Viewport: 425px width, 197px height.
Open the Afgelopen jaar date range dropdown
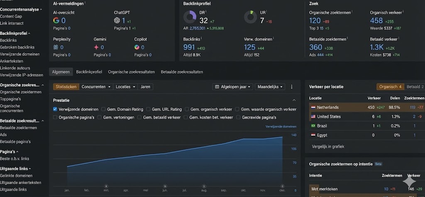pyautogui.click(x=233, y=87)
